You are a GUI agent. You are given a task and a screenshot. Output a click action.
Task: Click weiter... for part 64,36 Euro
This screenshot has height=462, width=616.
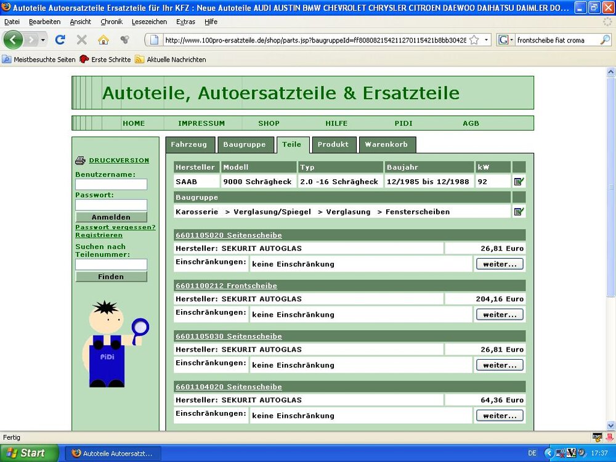(500, 416)
